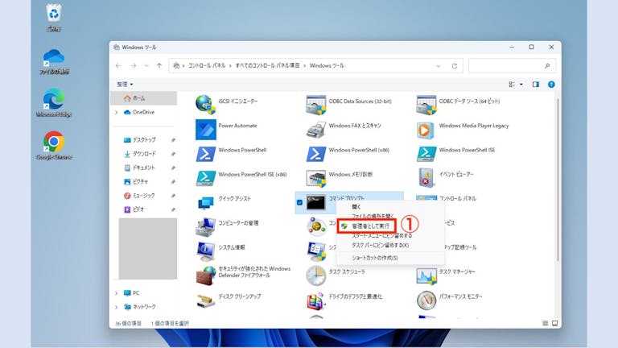Go forward with the forward arrow
Screen dimensions: 618x348
coord(134,66)
